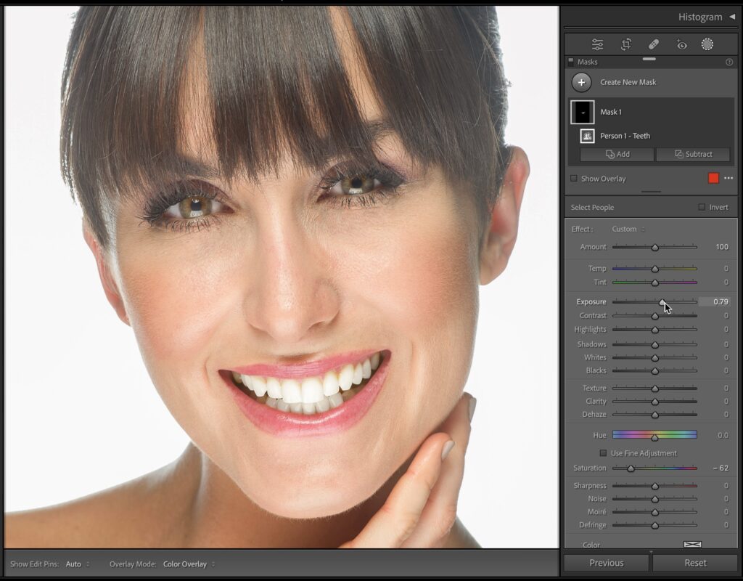Toggle the Masks panel on/off switch
This screenshot has height=581, width=743.
(x=571, y=62)
